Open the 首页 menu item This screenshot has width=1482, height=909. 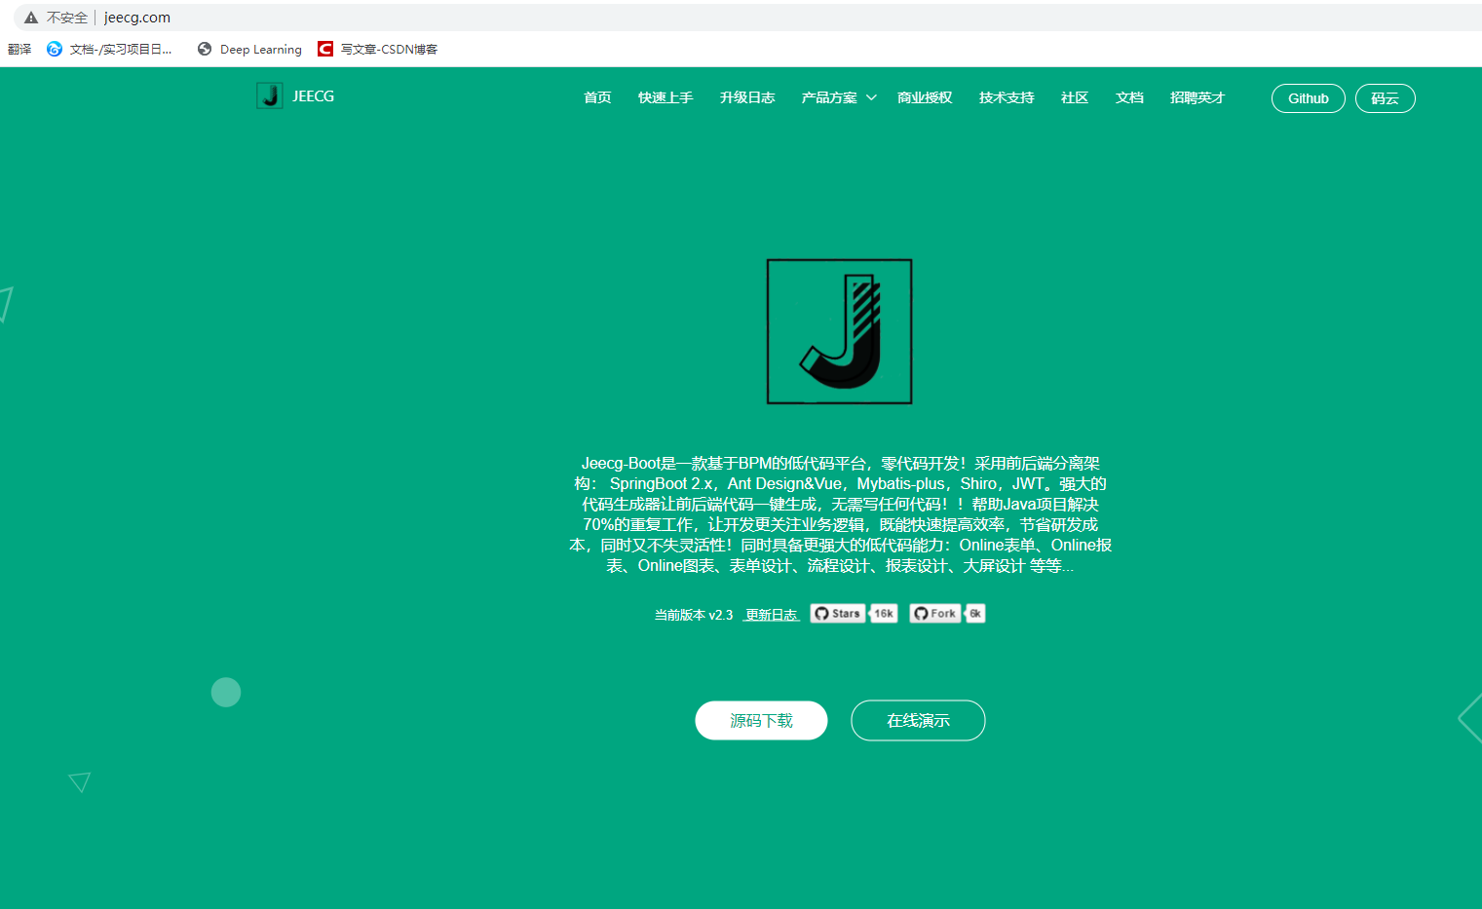pyautogui.click(x=597, y=97)
